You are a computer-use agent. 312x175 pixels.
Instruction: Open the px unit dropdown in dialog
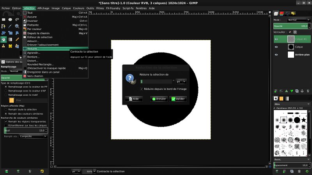coord(181,82)
